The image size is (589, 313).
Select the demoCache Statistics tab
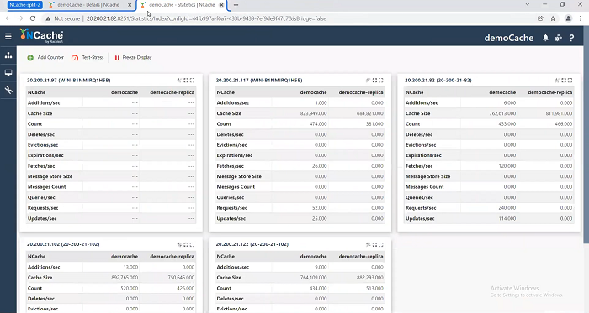183,5
